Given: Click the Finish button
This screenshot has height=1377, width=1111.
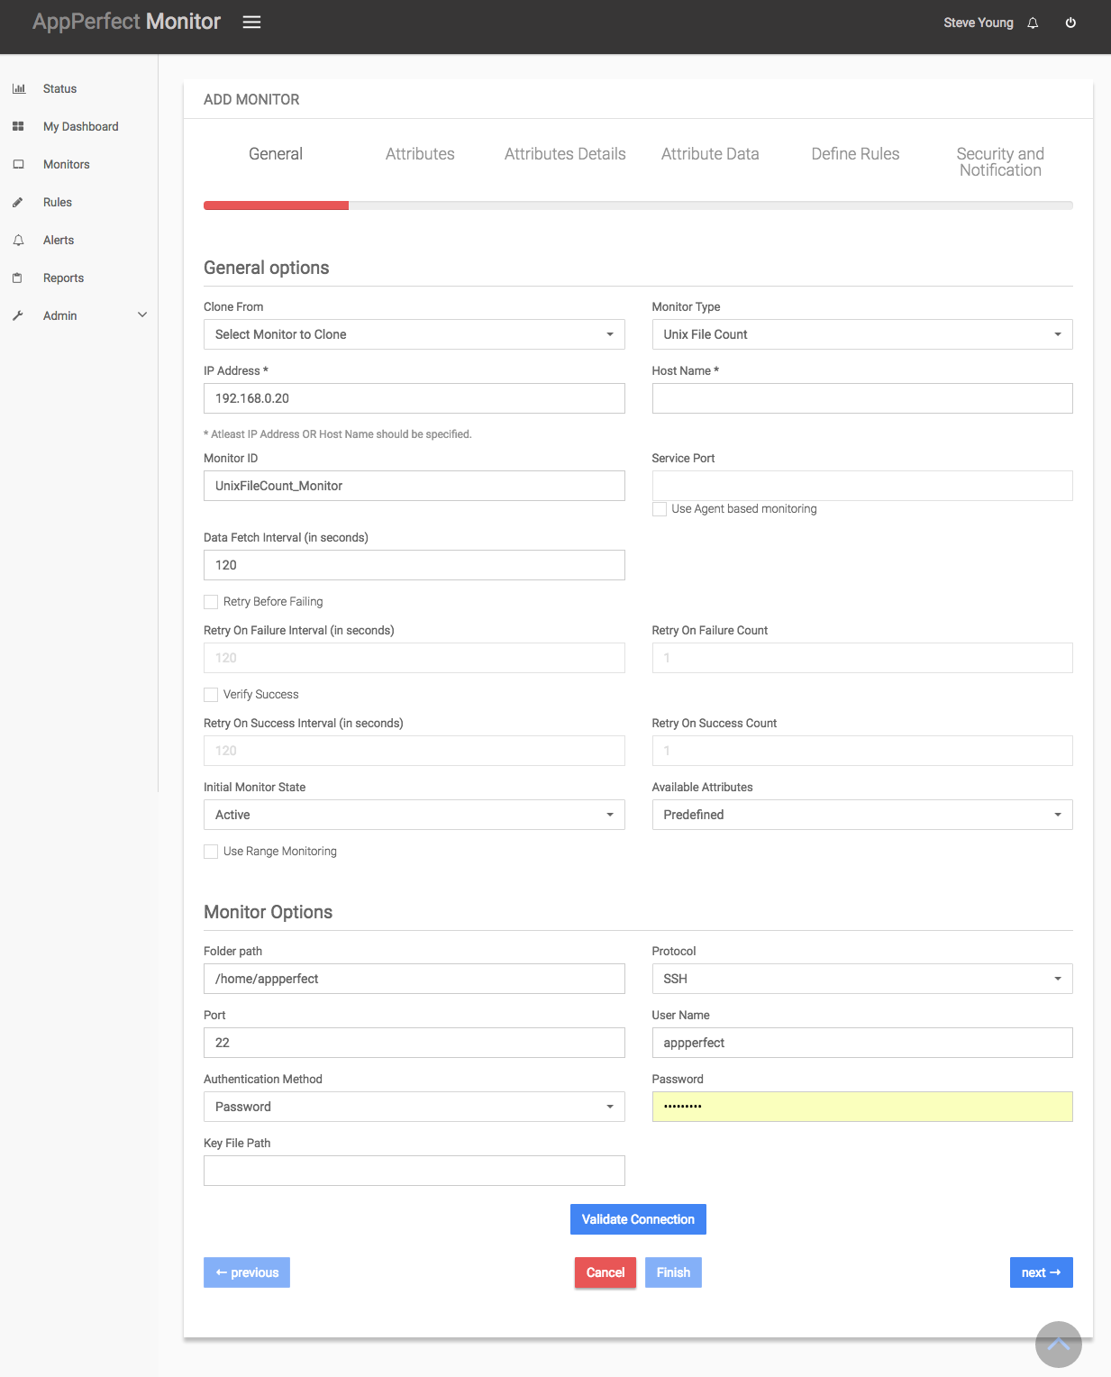Looking at the screenshot, I should (673, 1272).
